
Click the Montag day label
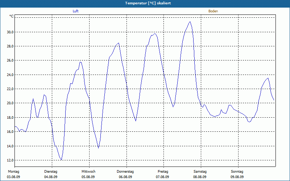point(13,172)
